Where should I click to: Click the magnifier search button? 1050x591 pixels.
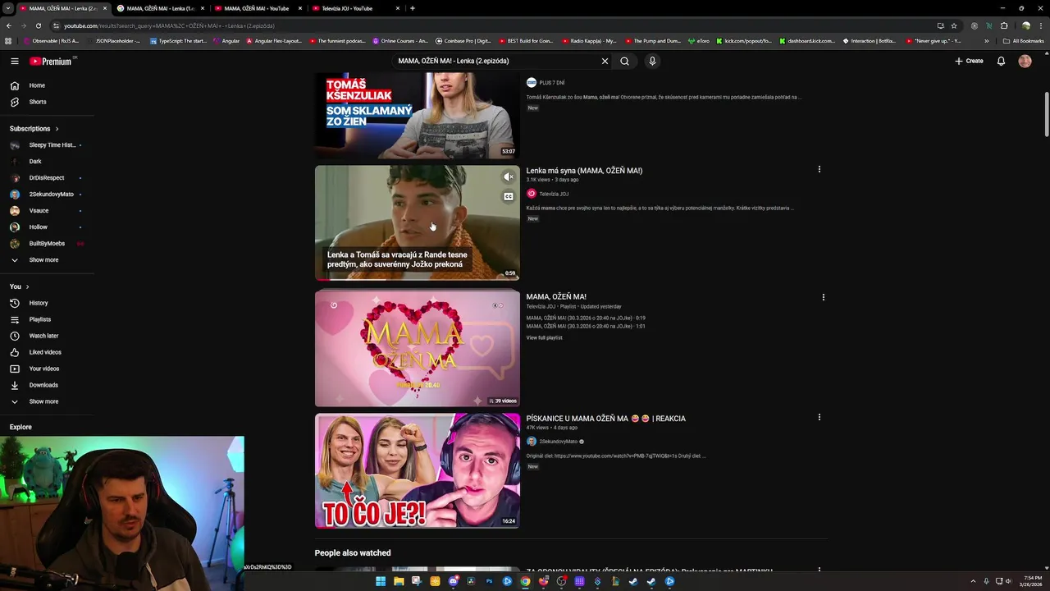624,61
